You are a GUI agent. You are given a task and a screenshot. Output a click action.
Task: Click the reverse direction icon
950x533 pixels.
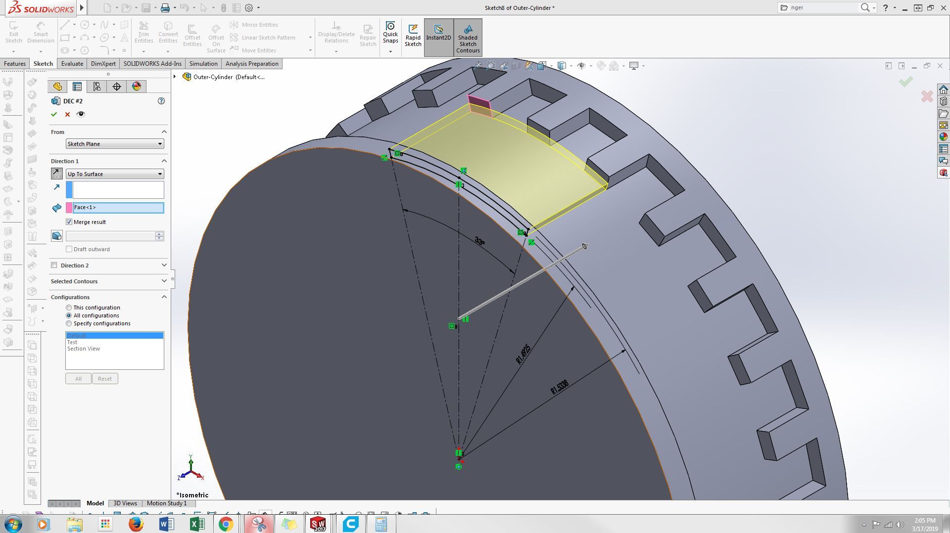[57, 174]
